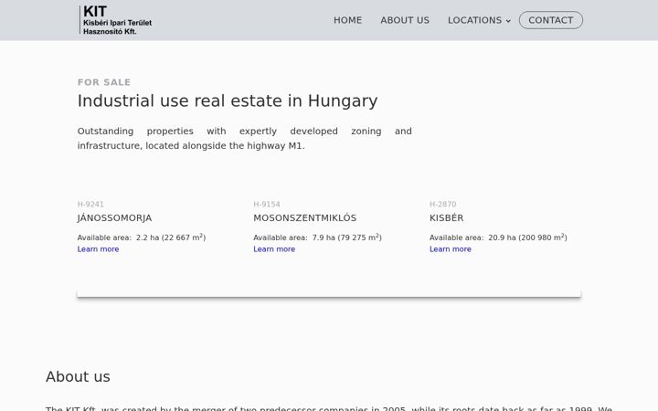This screenshot has width=658, height=411.
Task: Click the KIT company logo
Action: [116, 20]
